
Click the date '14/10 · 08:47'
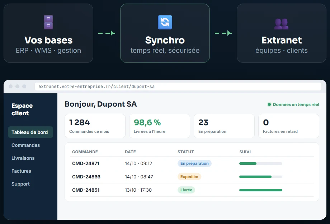point(139,177)
